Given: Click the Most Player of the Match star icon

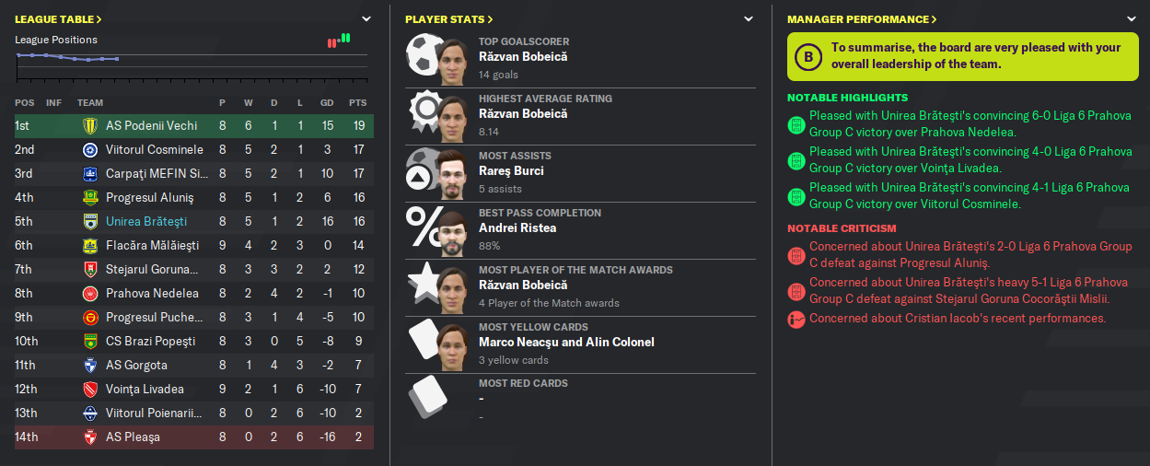Looking at the screenshot, I should [422, 285].
